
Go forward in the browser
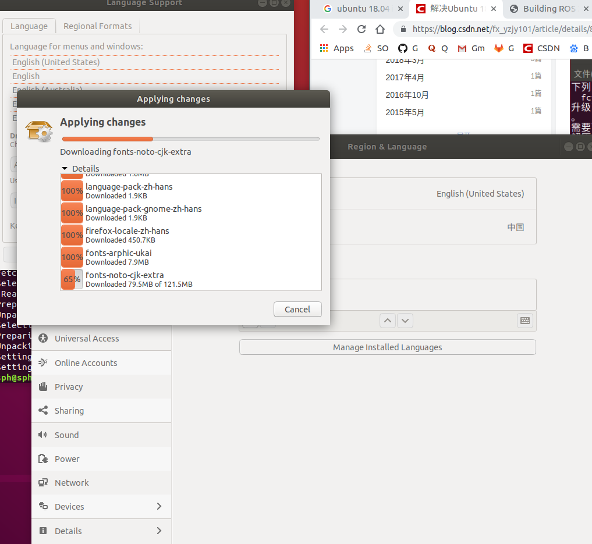coord(342,29)
